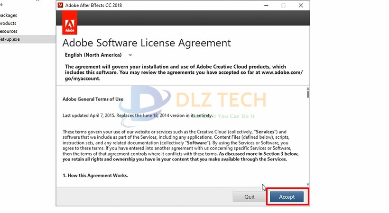The width and height of the screenshot is (389, 213).
Task: Select Set-up.exe in the file list
Action: (9, 39)
